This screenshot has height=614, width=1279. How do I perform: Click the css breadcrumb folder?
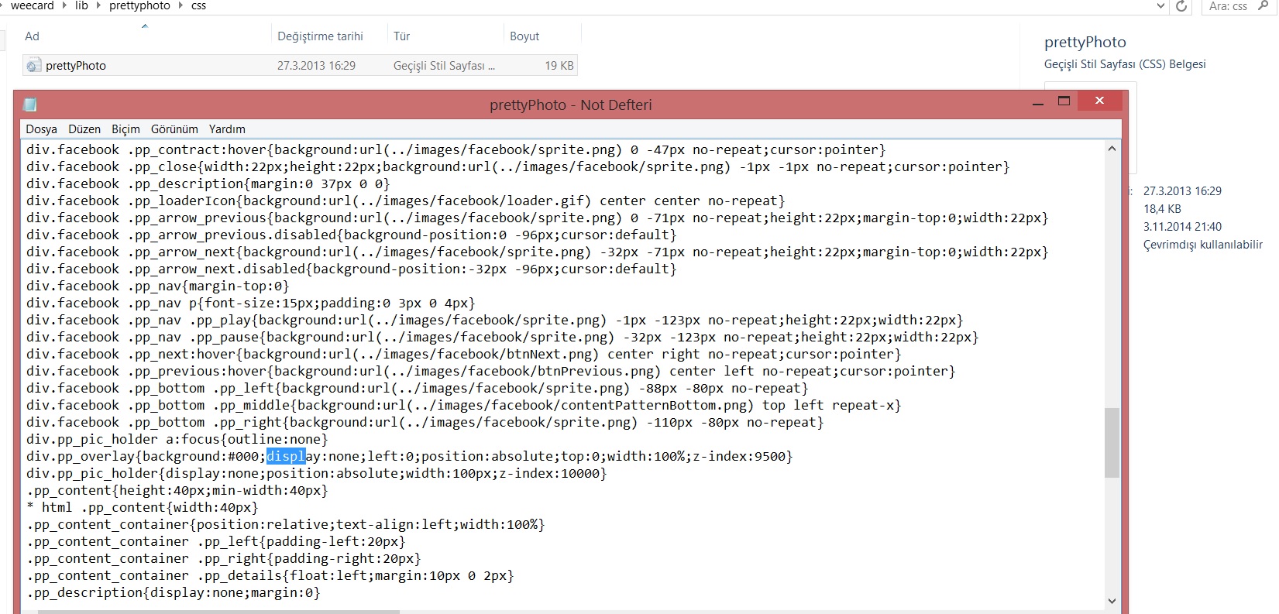click(198, 5)
